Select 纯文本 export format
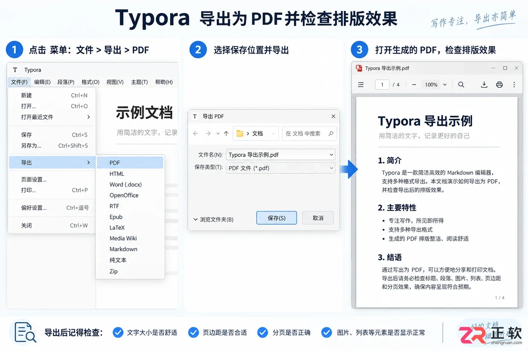 (130, 260)
